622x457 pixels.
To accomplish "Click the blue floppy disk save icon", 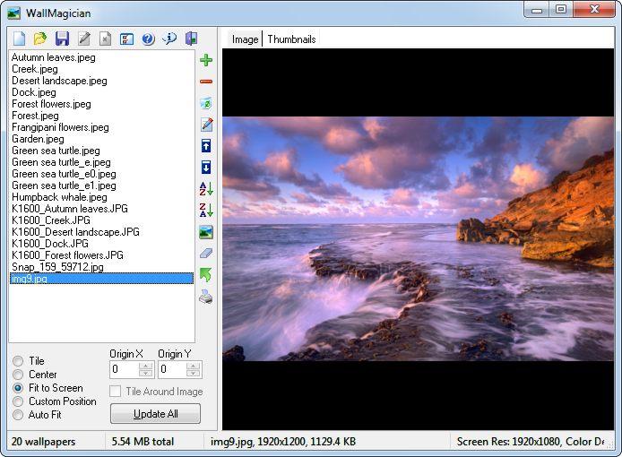I will coord(62,39).
